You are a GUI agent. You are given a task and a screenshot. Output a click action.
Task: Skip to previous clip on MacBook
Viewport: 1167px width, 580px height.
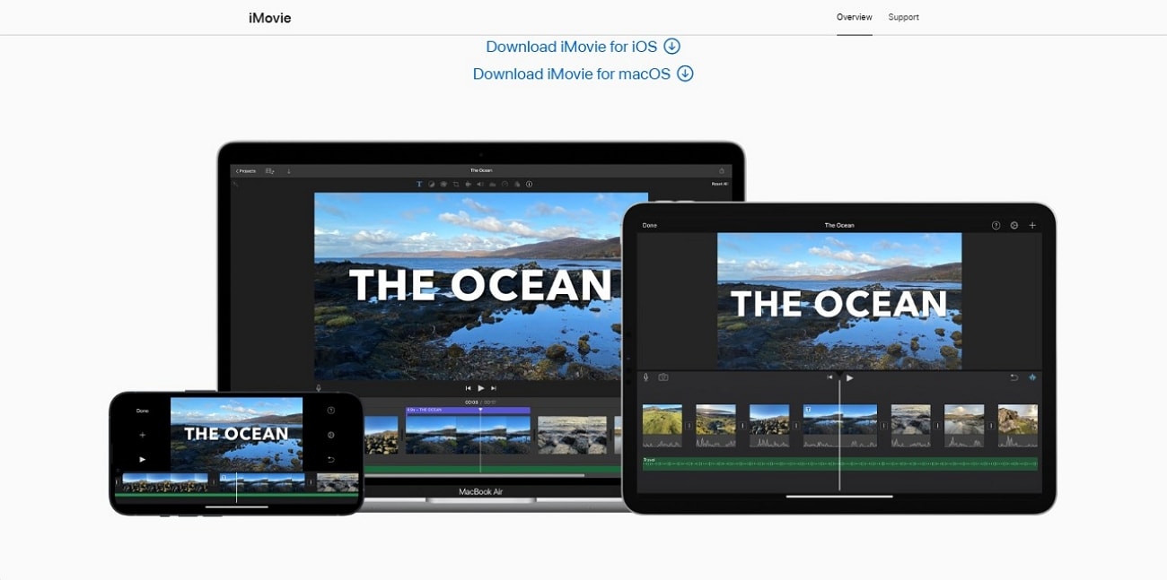click(x=468, y=388)
